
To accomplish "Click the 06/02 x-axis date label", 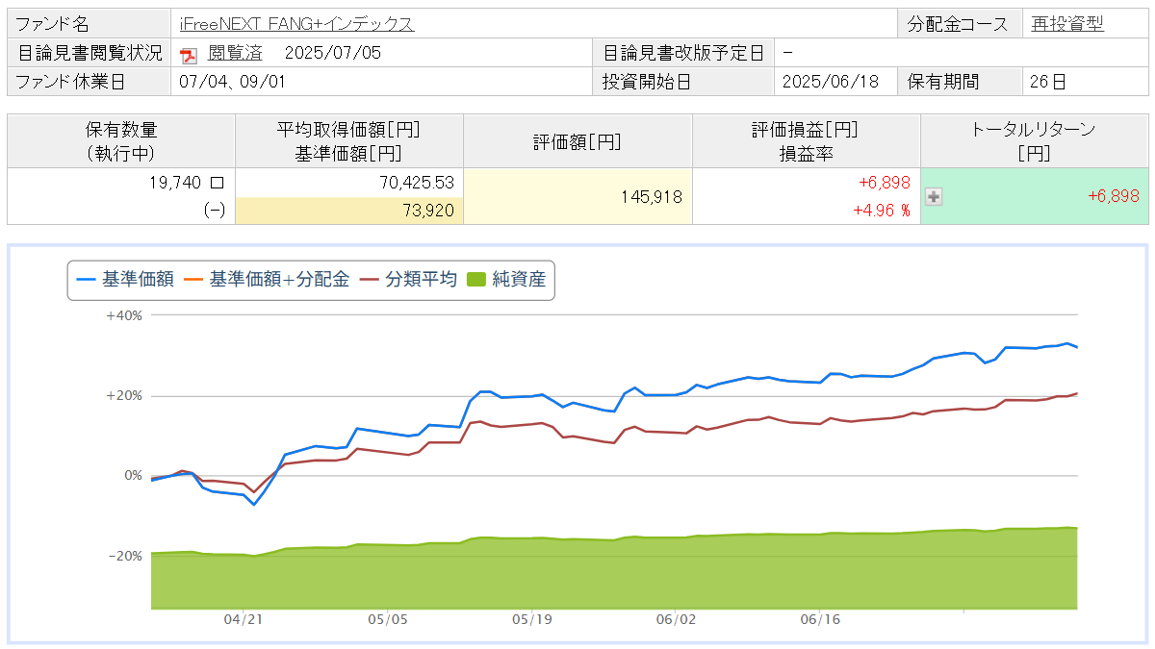I will pos(677,620).
